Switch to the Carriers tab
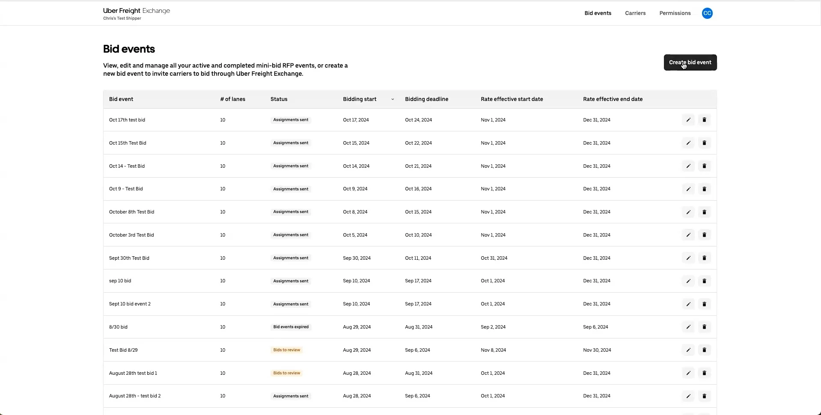This screenshot has height=415, width=821. 635,13
